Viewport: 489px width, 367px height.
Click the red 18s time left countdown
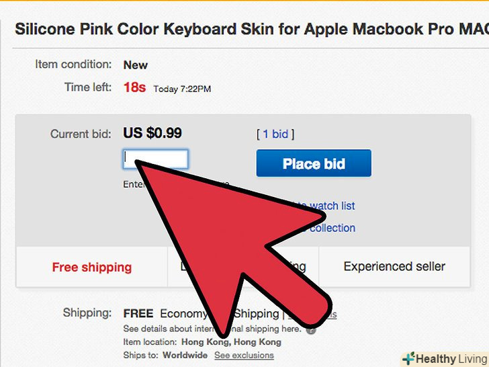click(134, 87)
